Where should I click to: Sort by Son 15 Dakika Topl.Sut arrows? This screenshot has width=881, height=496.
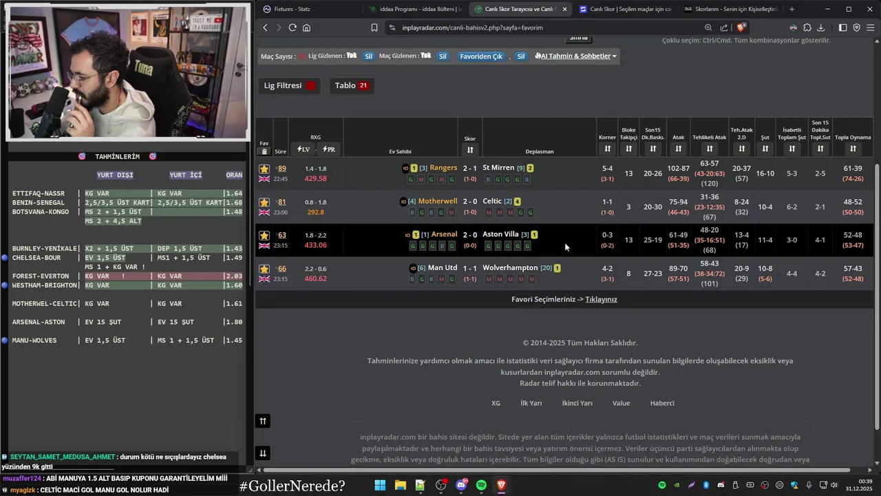click(x=820, y=149)
